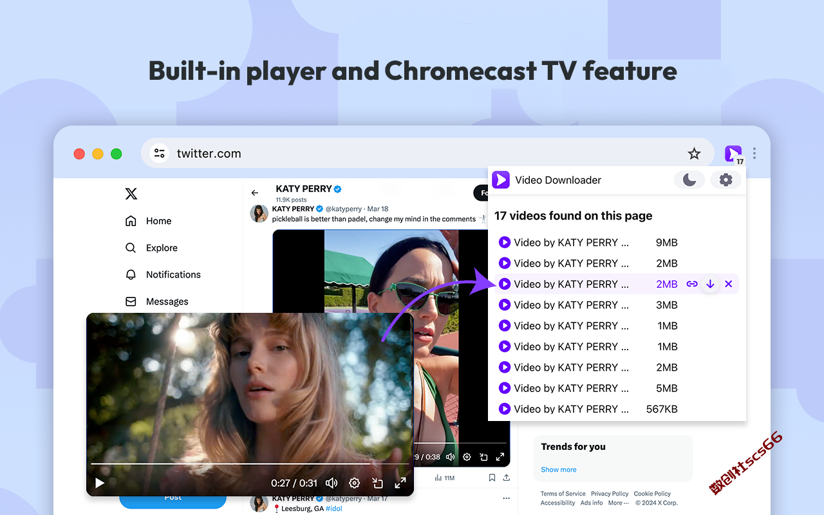
Task: Click the @katyperry handle on Mar 18 tweet
Action: 344,209
